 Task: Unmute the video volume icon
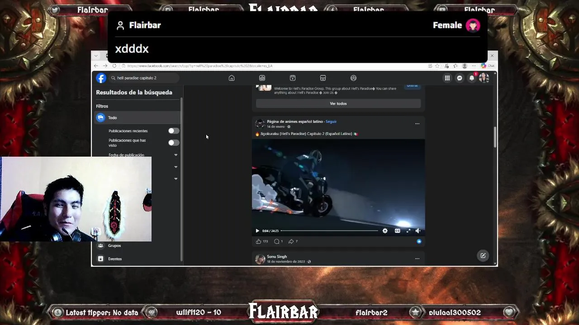point(418,231)
